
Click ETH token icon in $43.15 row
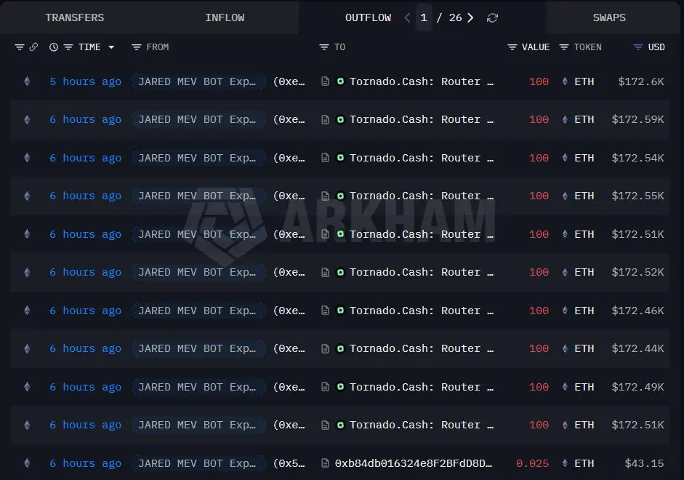(565, 463)
